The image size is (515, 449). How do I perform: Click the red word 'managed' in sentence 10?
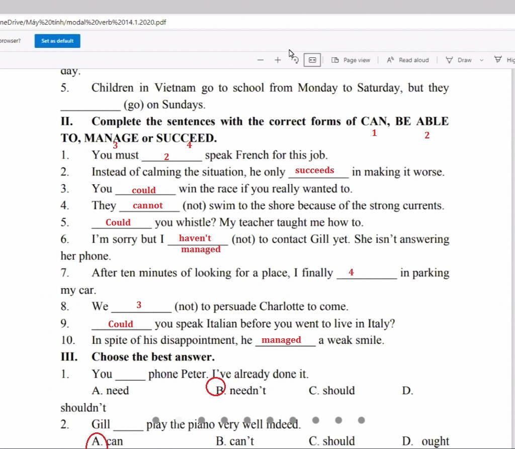[281, 340]
